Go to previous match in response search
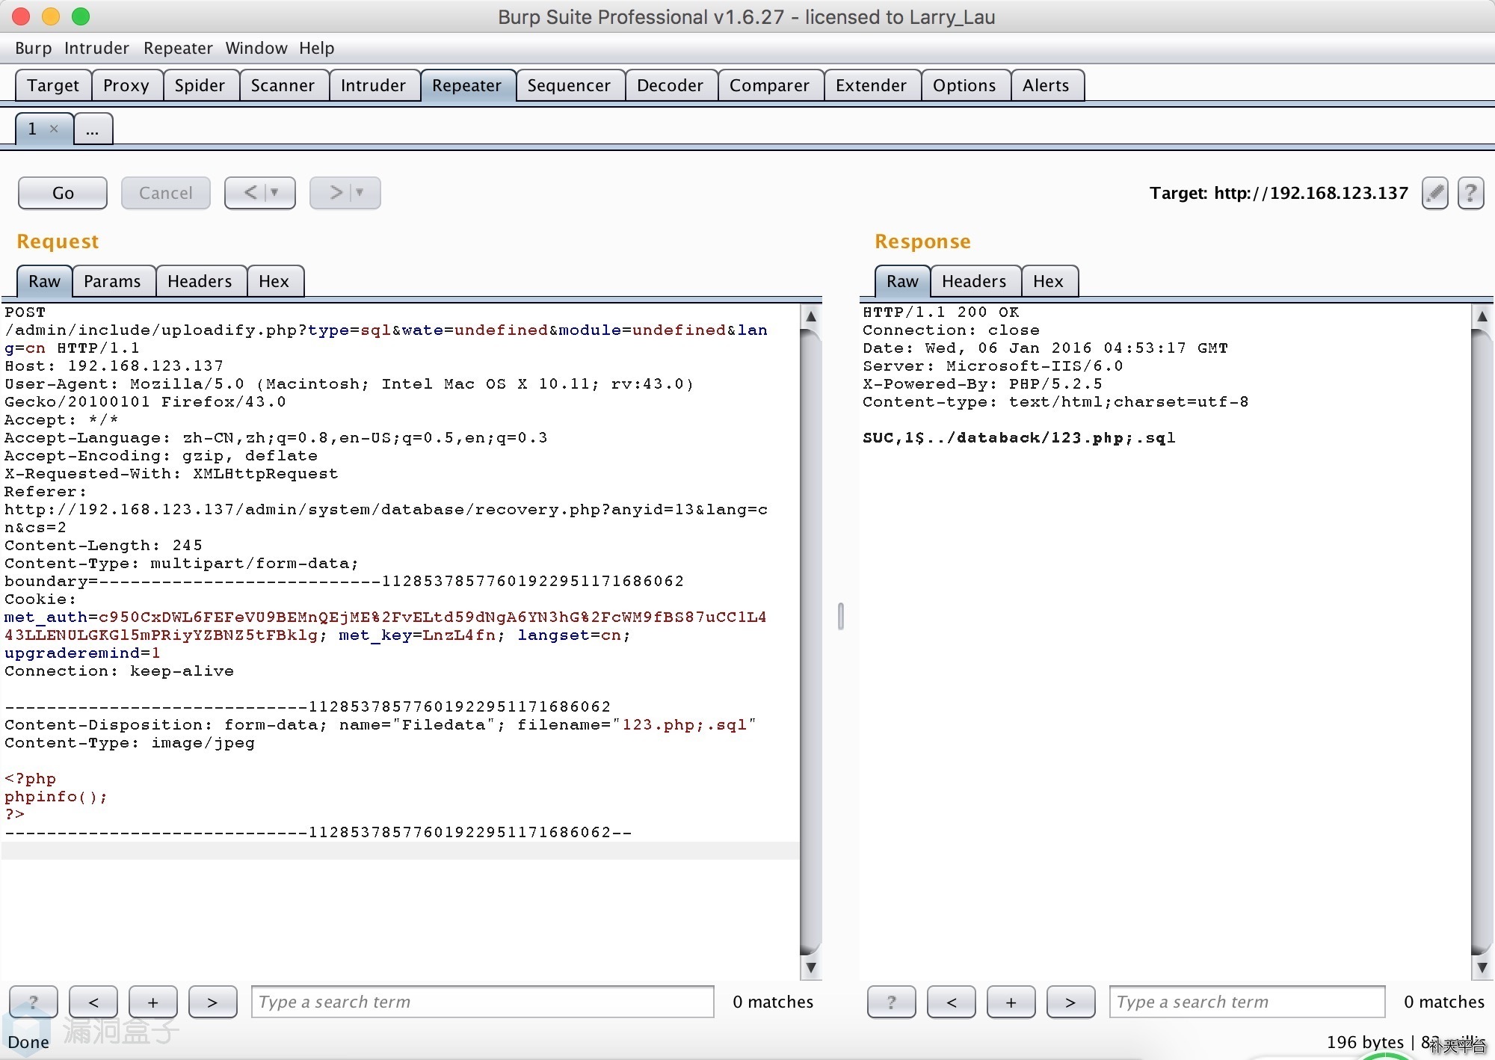The image size is (1495, 1060). tap(952, 1002)
